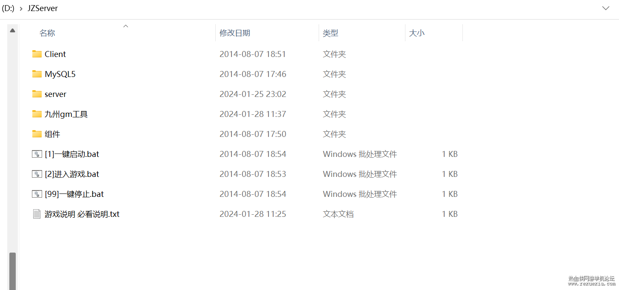Image resolution: width=619 pixels, height=290 pixels.
Task: Click the 文件夹 type of Client row
Action: click(334, 54)
